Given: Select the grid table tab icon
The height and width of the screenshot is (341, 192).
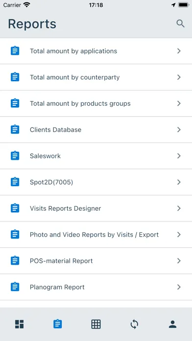Looking at the screenshot, I should pyautogui.click(x=96, y=324).
